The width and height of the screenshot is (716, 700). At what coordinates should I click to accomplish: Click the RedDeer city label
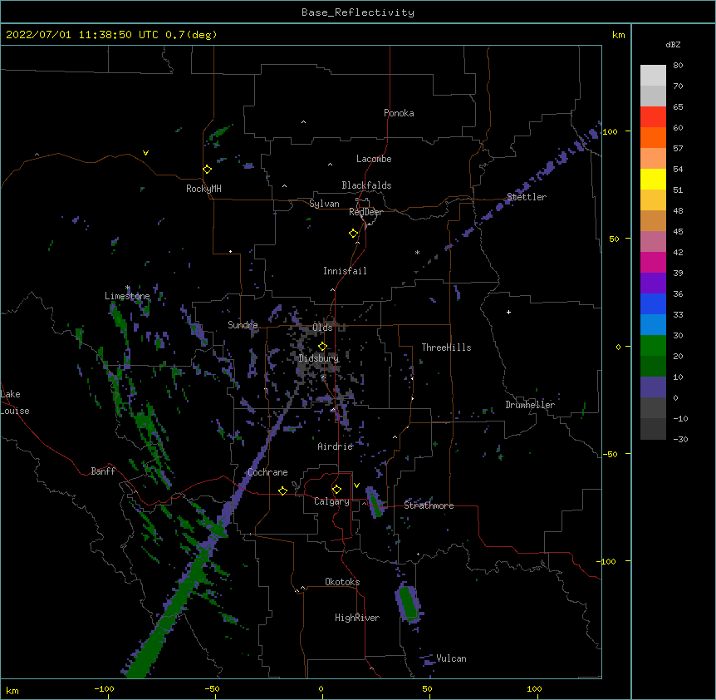pos(365,212)
